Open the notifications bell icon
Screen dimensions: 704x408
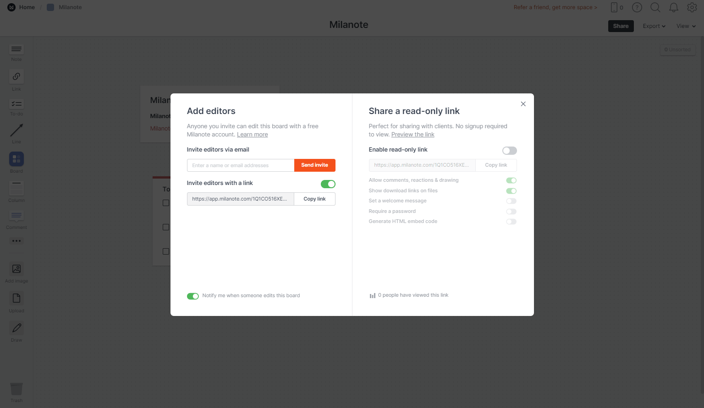coord(674,7)
